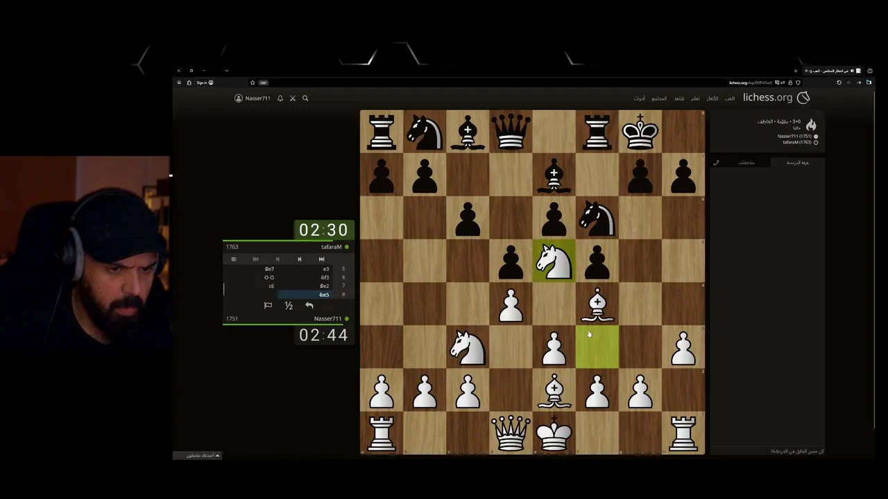Image resolution: width=888 pixels, height=499 pixels.
Task: Click the 02:30 clock of tafaraM
Action: point(323,230)
